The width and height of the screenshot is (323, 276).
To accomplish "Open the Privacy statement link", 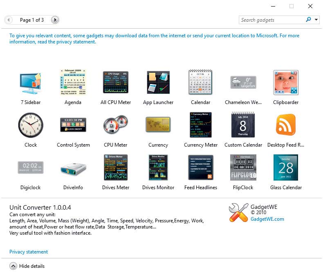I will [29, 252].
